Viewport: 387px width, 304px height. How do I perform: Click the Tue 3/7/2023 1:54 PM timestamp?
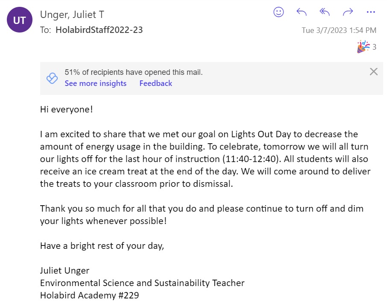point(339,30)
